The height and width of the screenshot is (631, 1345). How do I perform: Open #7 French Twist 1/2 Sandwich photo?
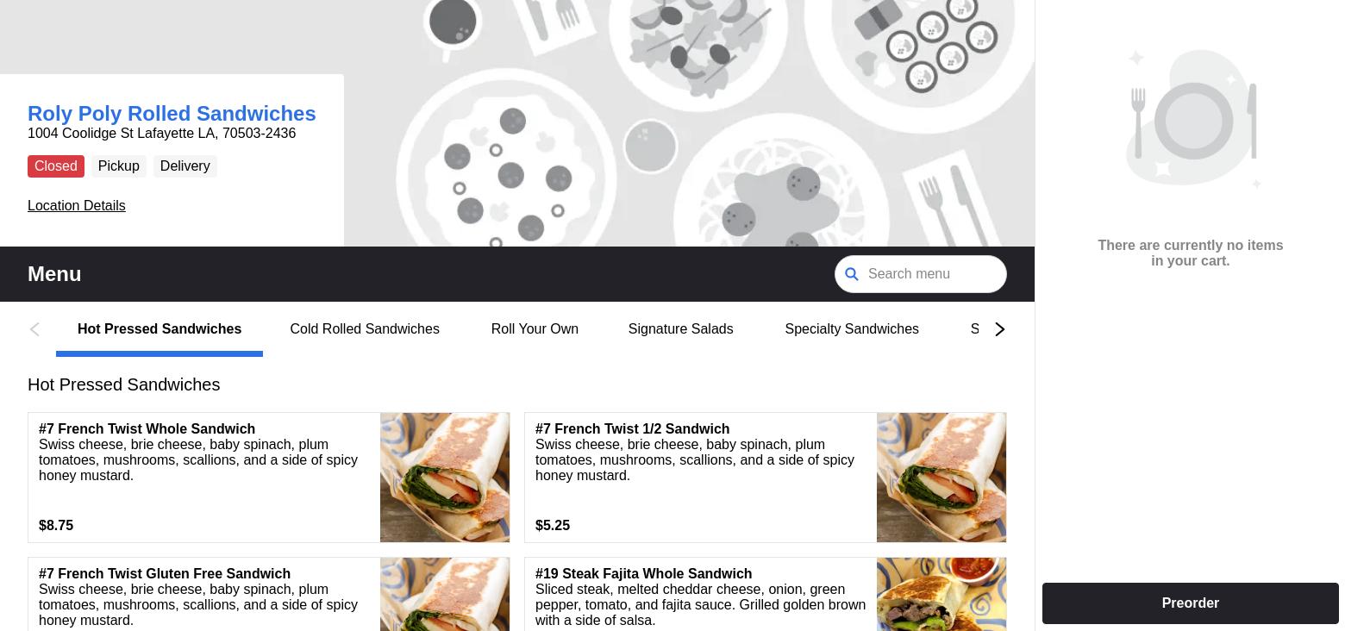pos(941,478)
